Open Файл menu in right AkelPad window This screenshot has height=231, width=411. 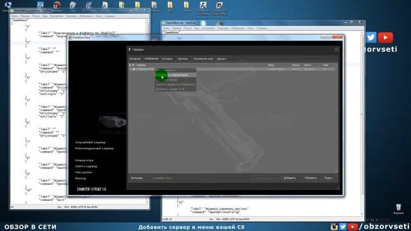coord(166,28)
